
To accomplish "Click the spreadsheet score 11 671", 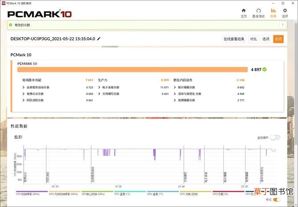I will coord(165,87).
